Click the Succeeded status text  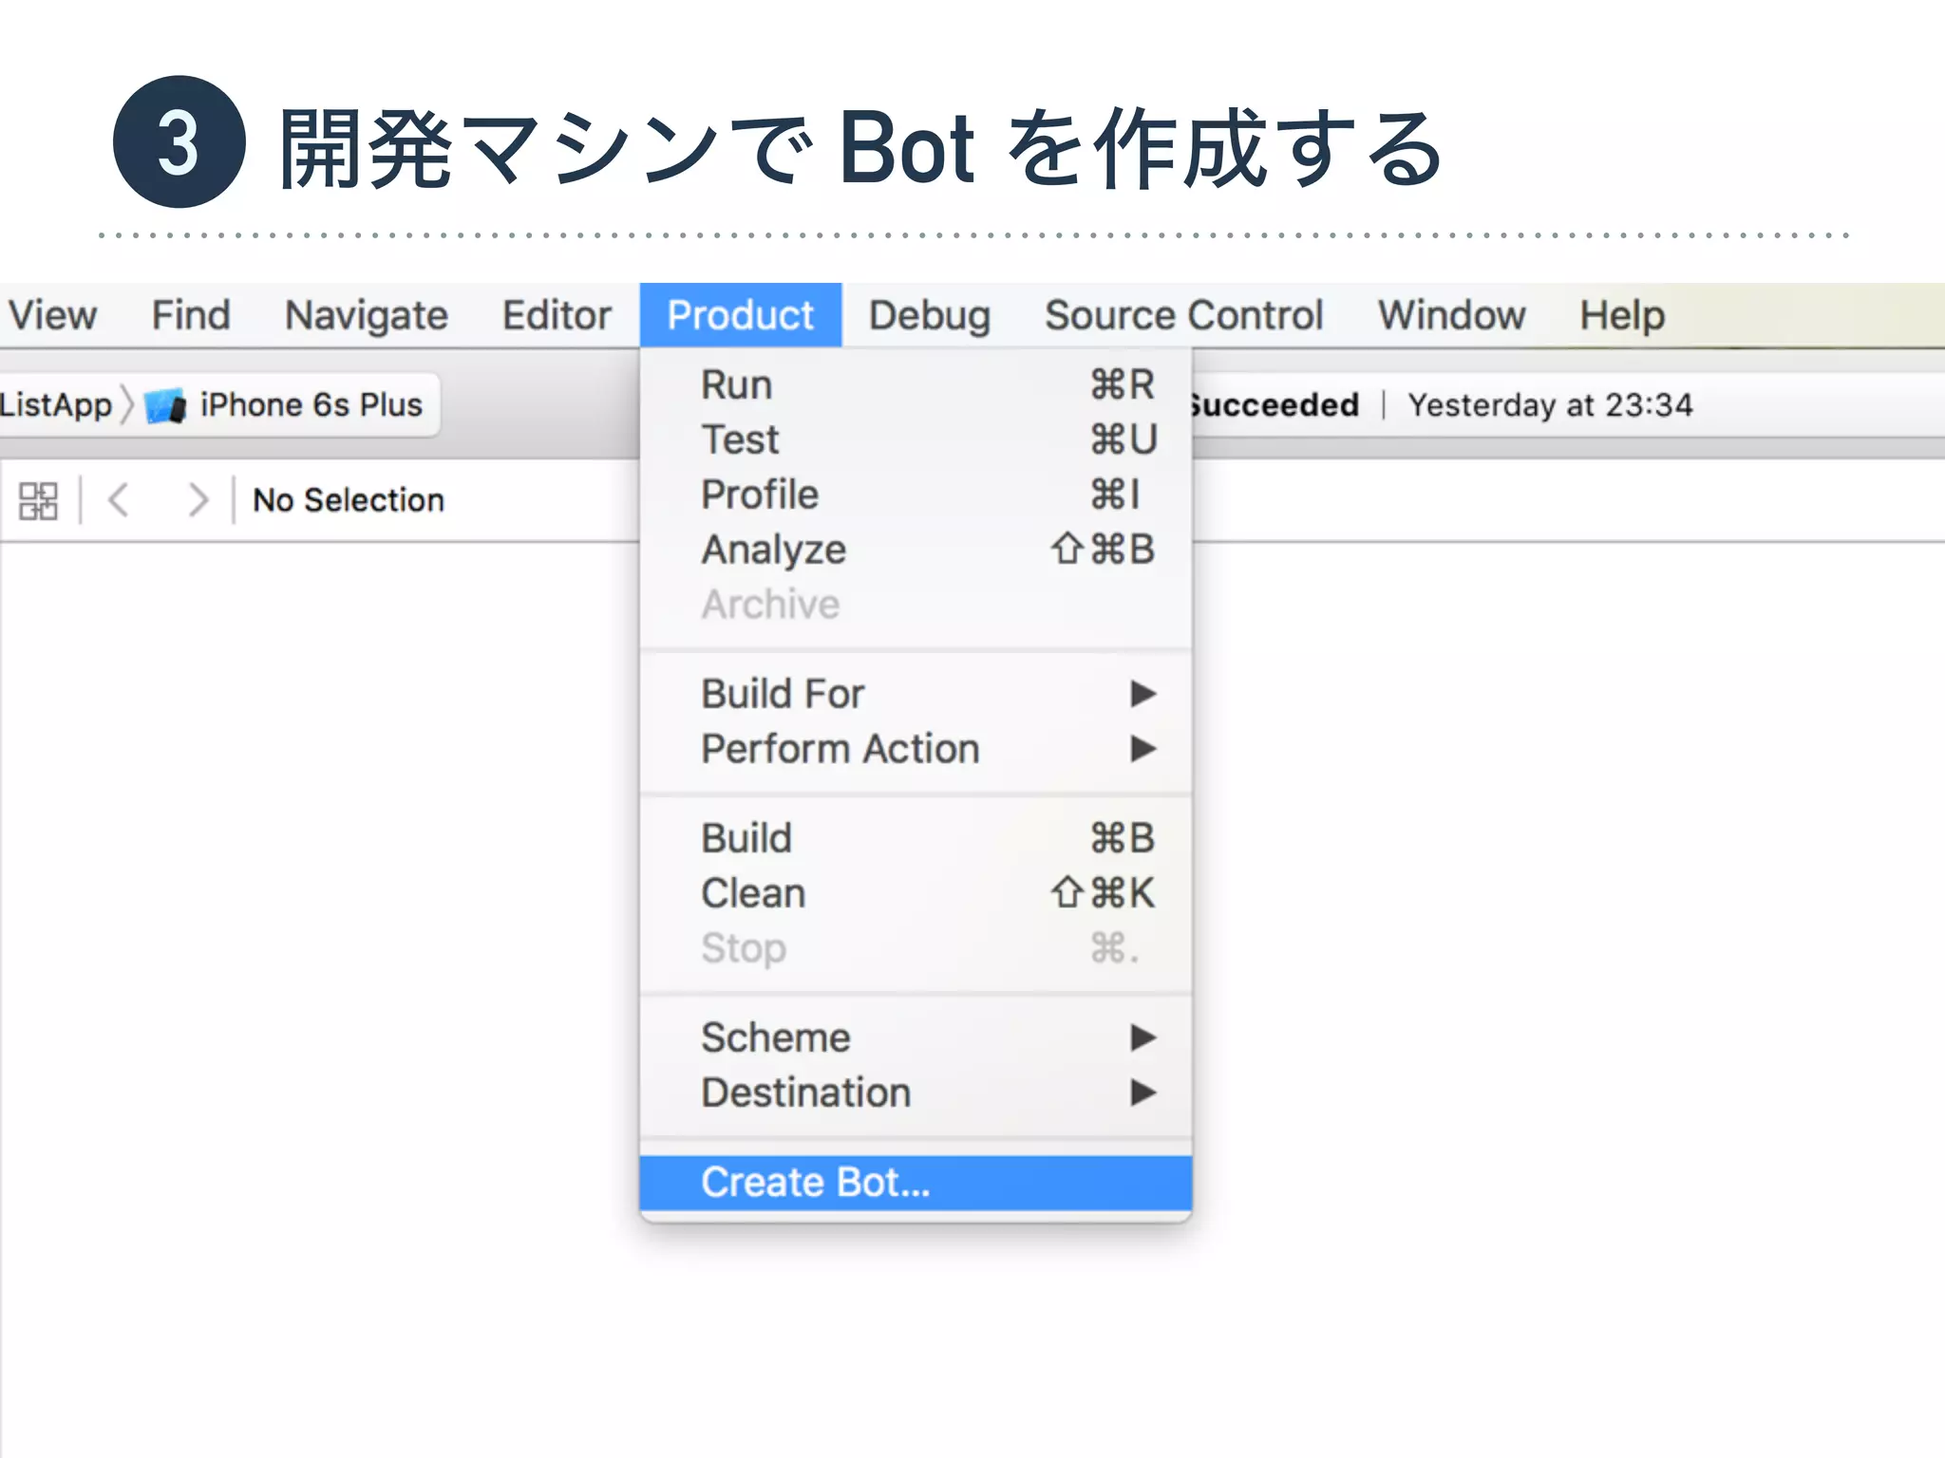coord(1275,405)
